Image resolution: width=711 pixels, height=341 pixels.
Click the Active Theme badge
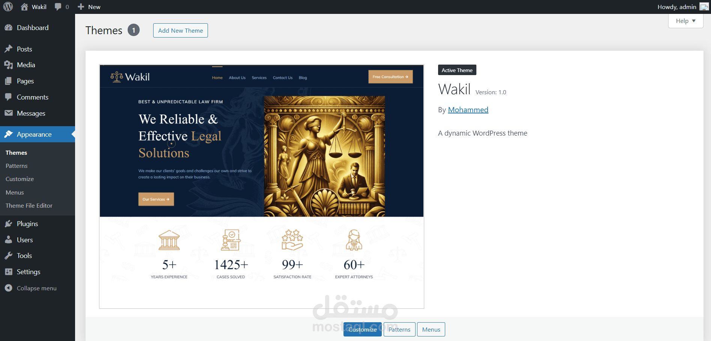pos(457,70)
